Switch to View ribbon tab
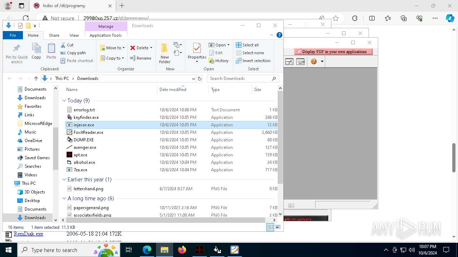The image size is (458, 257). (x=74, y=35)
